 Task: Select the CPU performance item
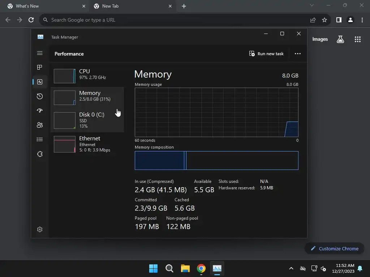tap(87, 76)
